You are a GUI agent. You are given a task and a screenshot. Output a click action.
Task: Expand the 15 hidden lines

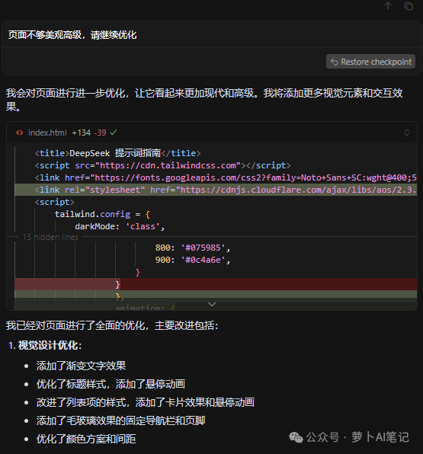click(50, 237)
